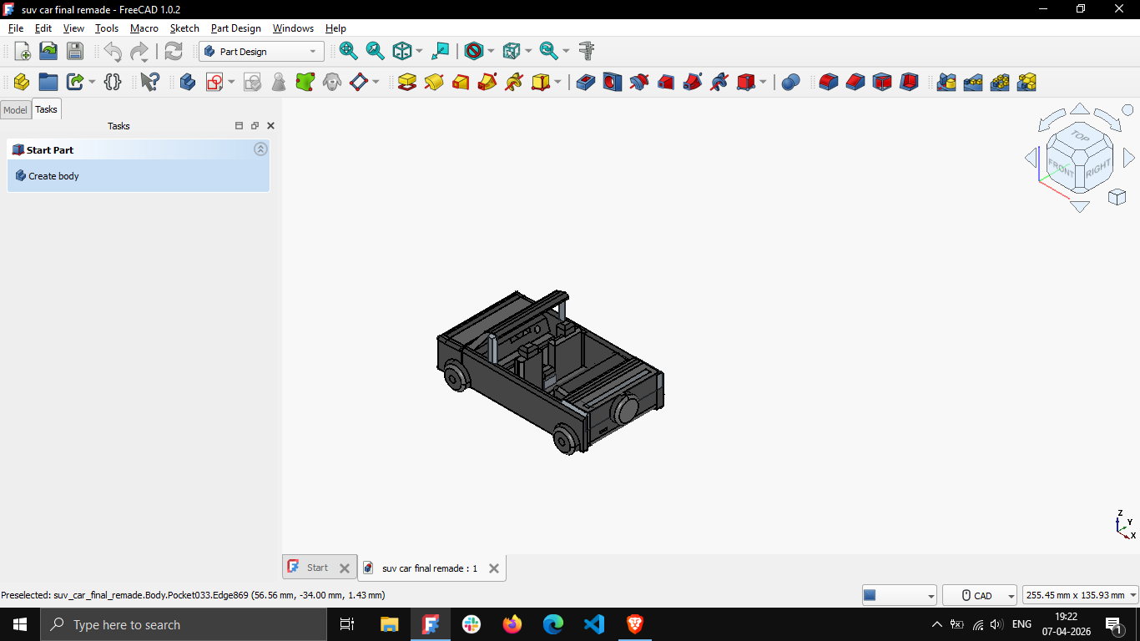
Task: Save the document with the floppy icon
Action: click(x=75, y=51)
